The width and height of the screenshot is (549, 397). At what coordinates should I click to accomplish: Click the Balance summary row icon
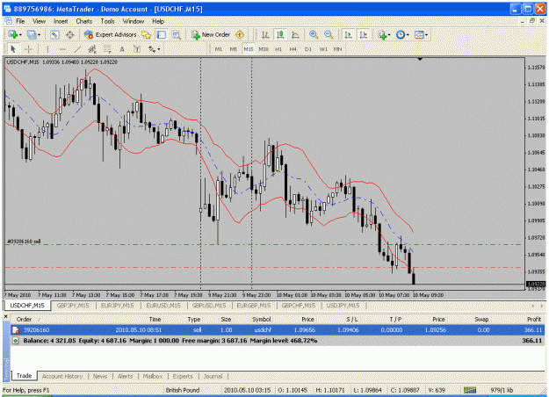click(16, 341)
